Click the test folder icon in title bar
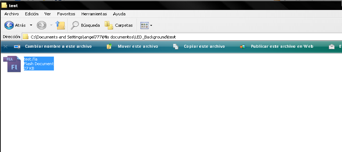 [4, 5]
